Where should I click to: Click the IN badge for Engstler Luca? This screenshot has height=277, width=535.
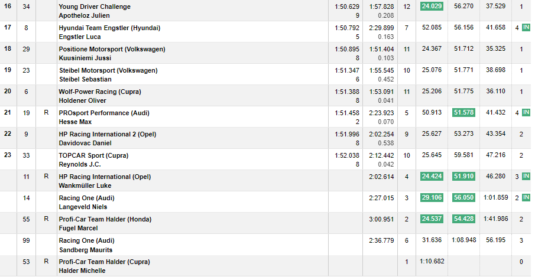526,28
